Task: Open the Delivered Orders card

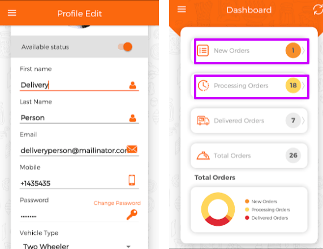Action: click(x=249, y=121)
